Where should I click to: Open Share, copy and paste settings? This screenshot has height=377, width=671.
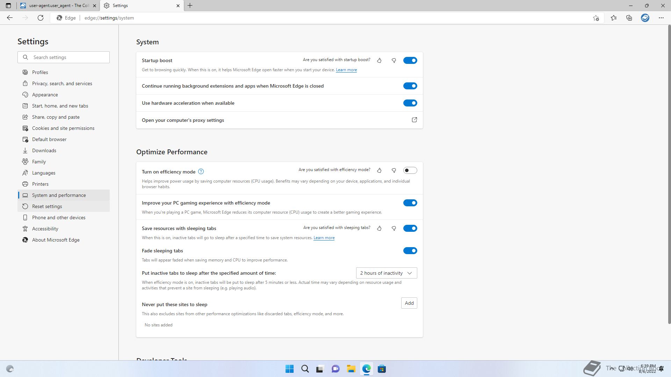click(64, 117)
